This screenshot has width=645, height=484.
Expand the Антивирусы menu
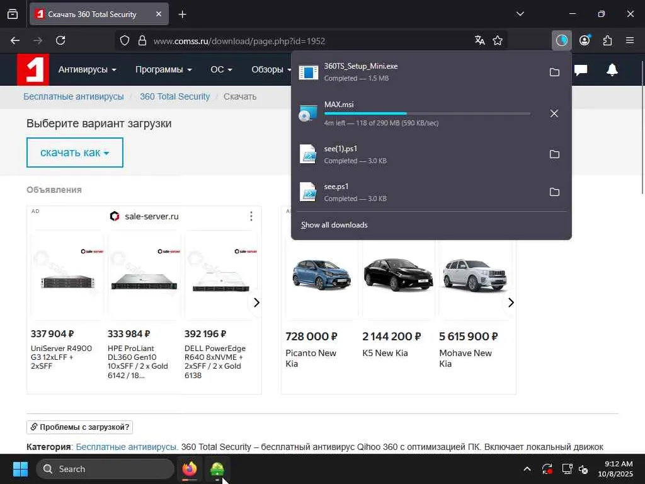87,69
